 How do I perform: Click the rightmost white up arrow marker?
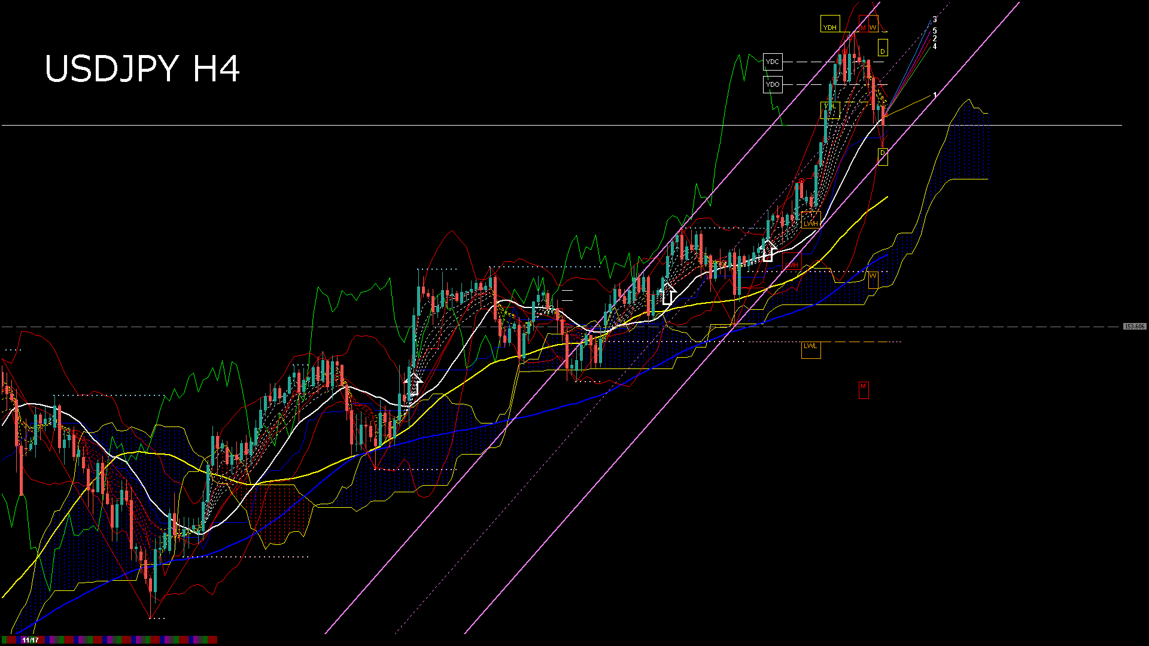click(x=768, y=250)
